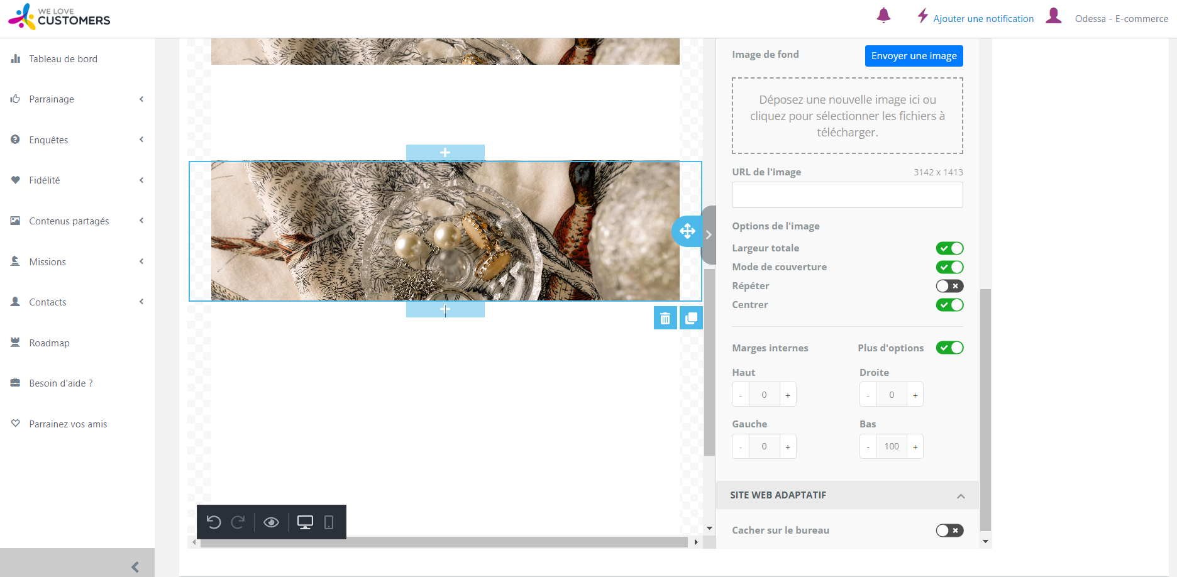This screenshot has height=577, width=1177.
Task: Click the canvas vertical scrollbar thumb
Action: [709, 362]
